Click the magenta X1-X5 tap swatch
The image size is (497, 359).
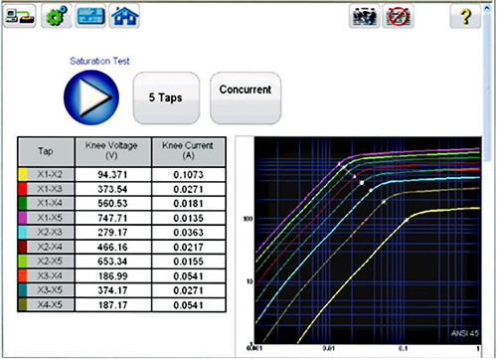[23, 218]
